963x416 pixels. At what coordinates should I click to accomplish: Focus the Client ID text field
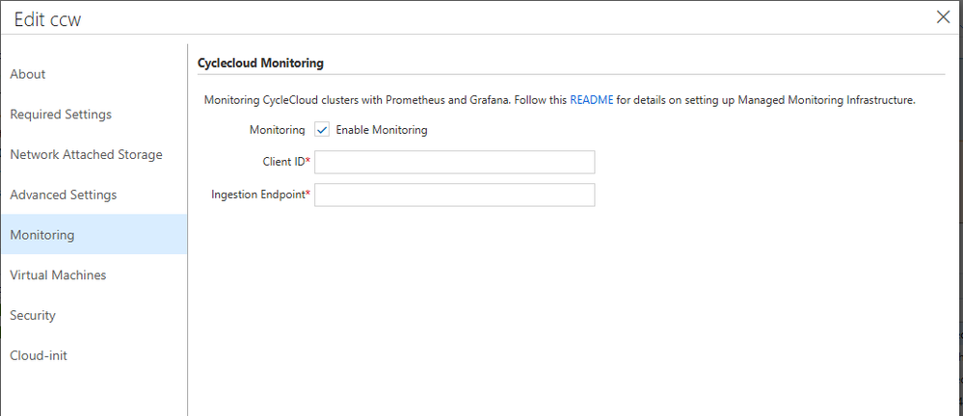tap(454, 162)
